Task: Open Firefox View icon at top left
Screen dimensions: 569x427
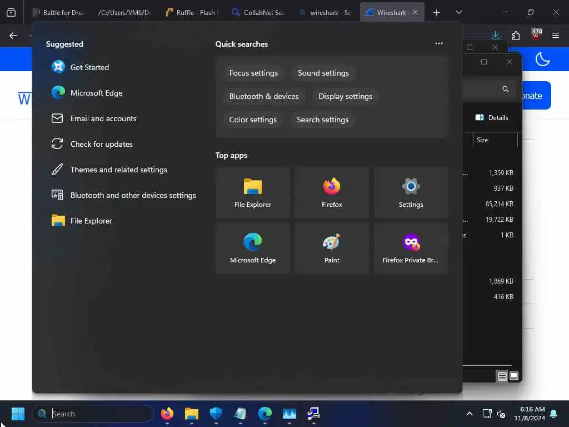Action: coord(11,12)
